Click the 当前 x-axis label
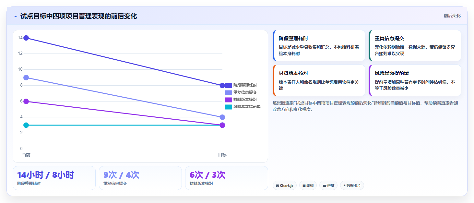Image resolution: width=474 pixels, height=203 pixels. (x=26, y=155)
